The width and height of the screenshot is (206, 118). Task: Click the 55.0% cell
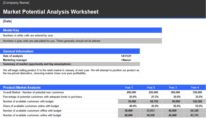click(195, 106)
